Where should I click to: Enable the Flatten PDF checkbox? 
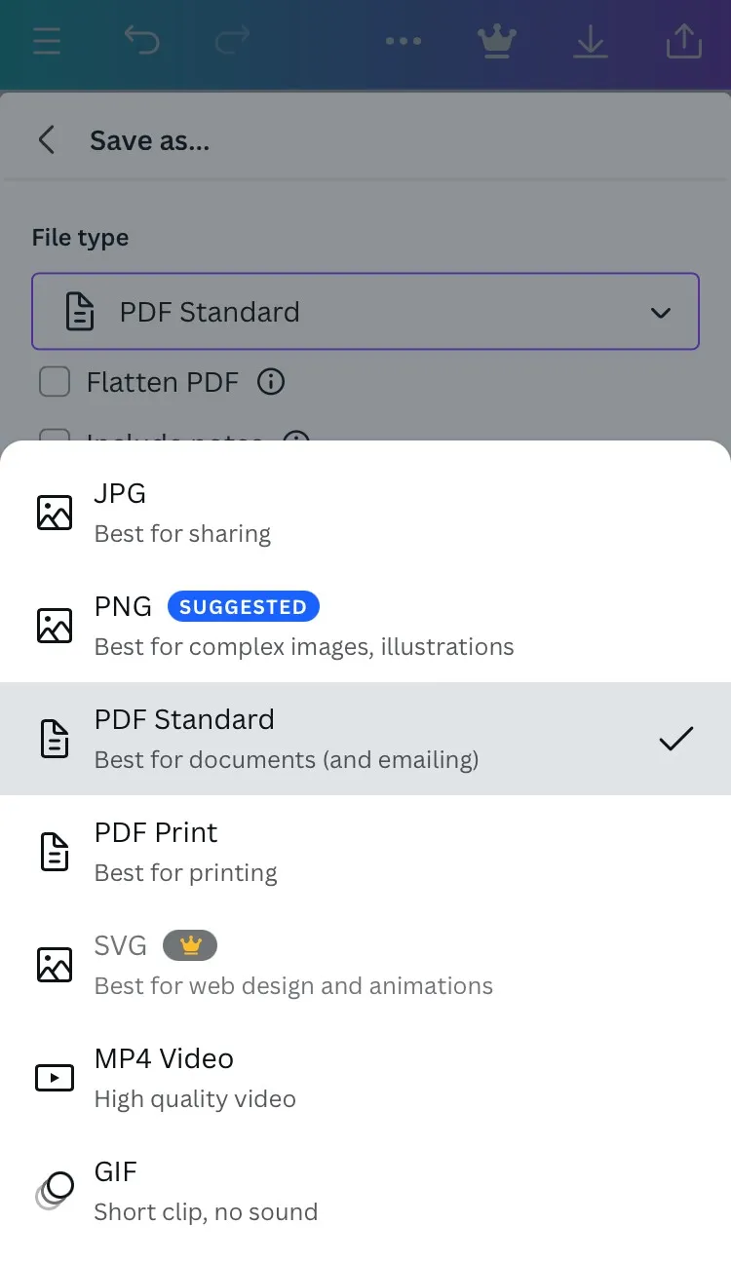point(55,382)
